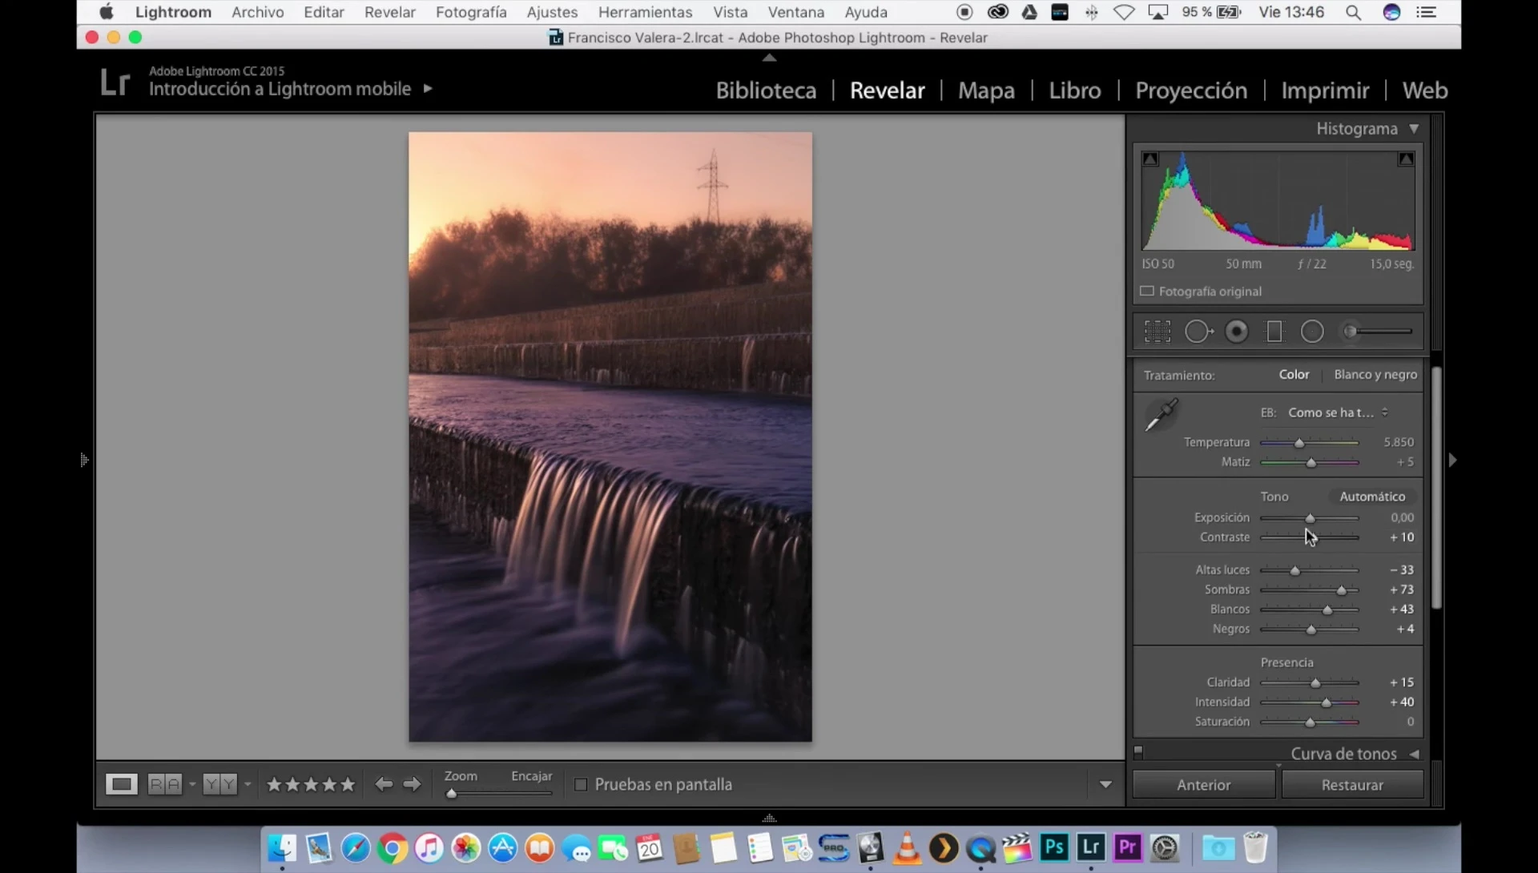The image size is (1538, 873).
Task: Open the Herramientas menu
Action: click(x=645, y=12)
